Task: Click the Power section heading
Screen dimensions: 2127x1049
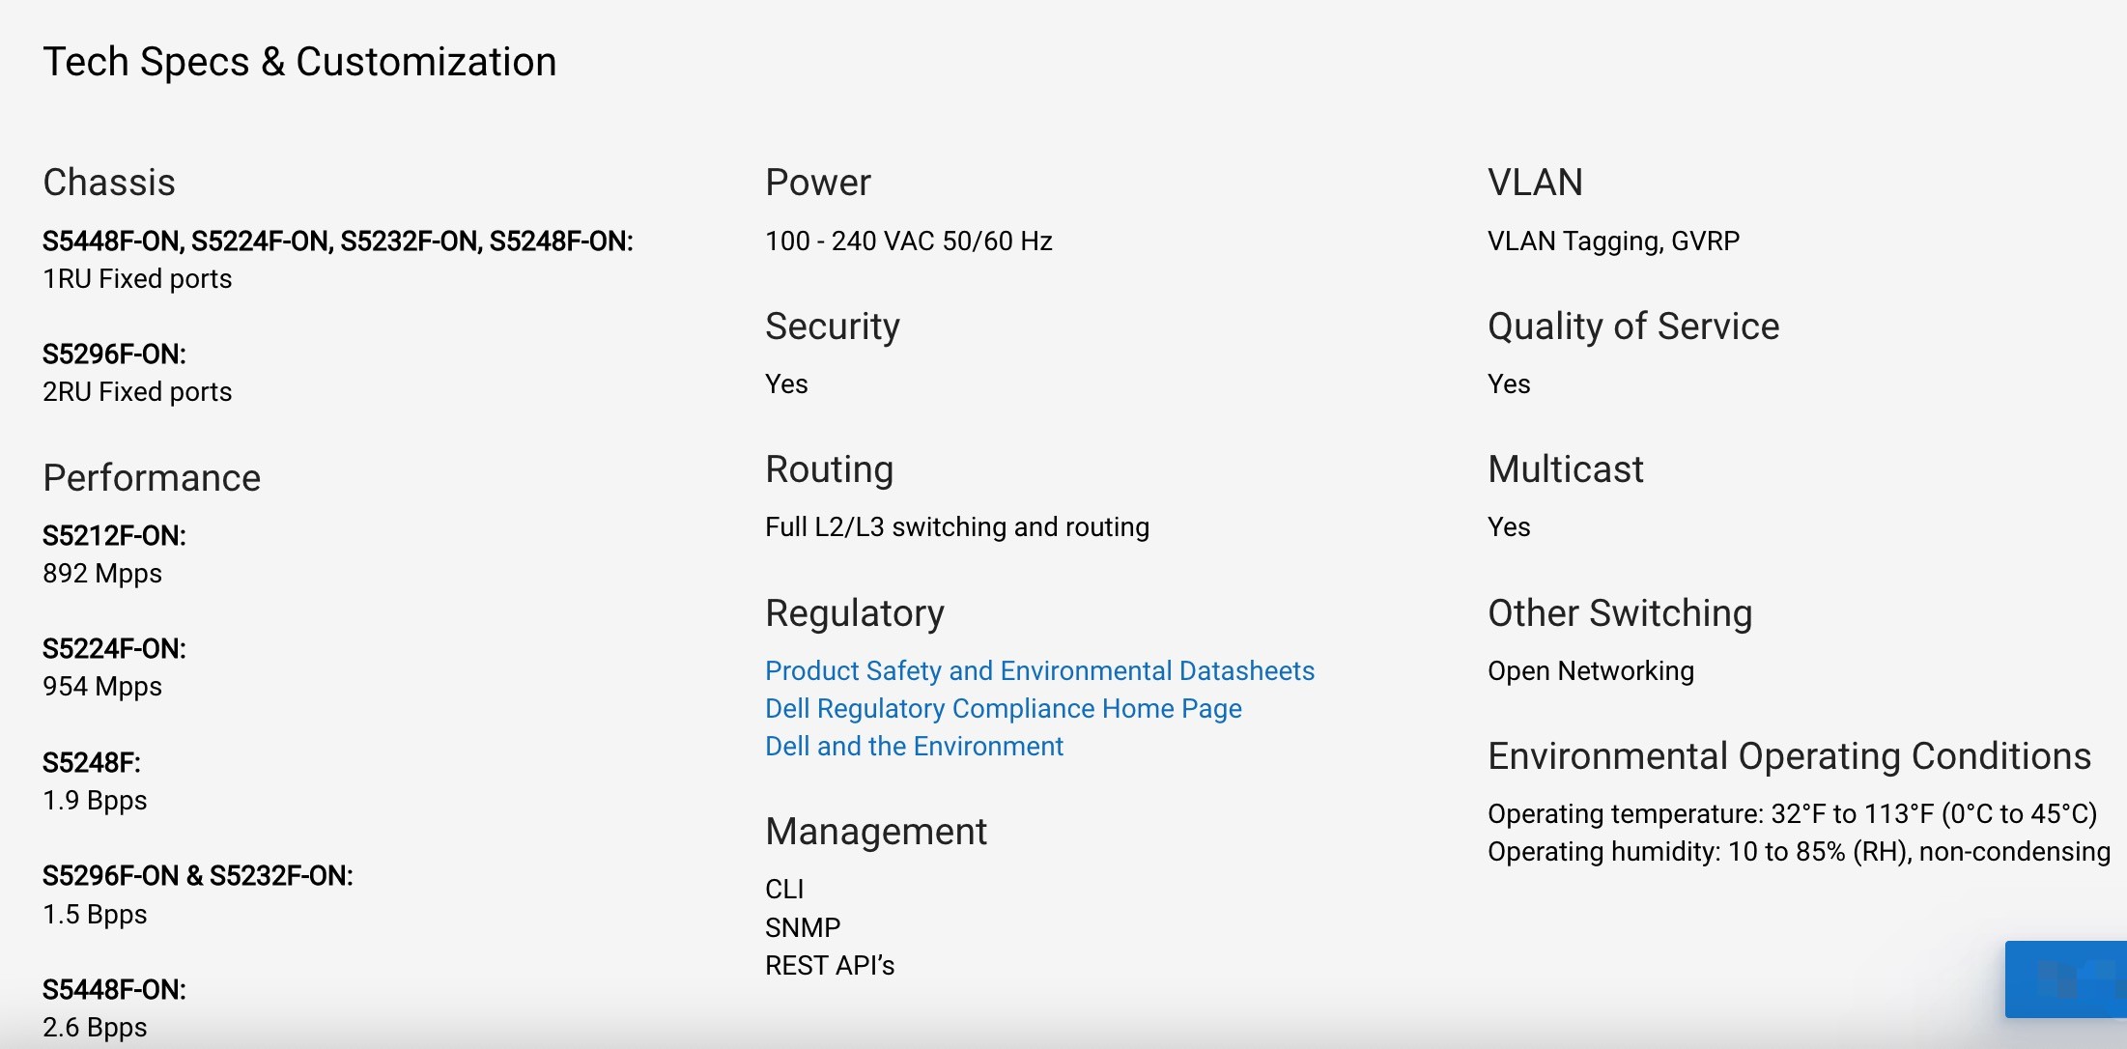Action: [818, 183]
